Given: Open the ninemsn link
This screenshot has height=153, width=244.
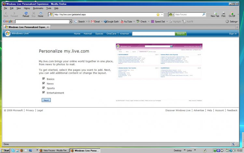Looking at the screenshot, I should click(x=125, y=34).
